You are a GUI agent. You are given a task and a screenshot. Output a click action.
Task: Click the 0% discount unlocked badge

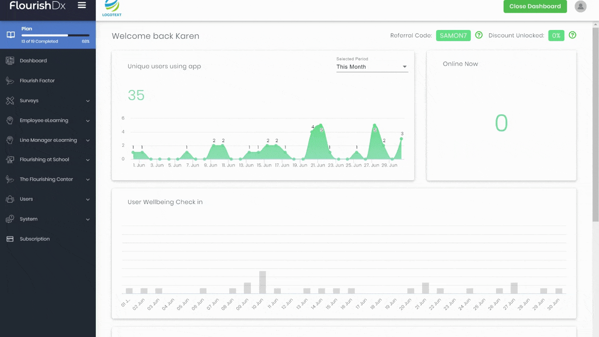click(x=556, y=36)
